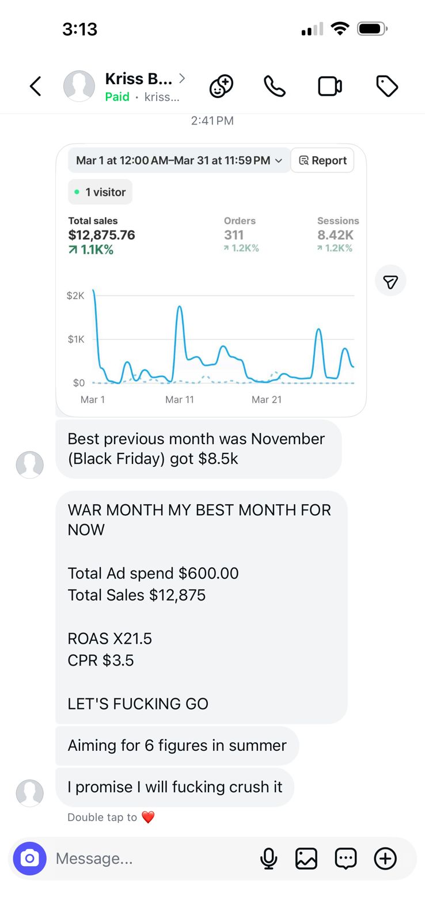Tap the plus more-options icon

pos(385,859)
